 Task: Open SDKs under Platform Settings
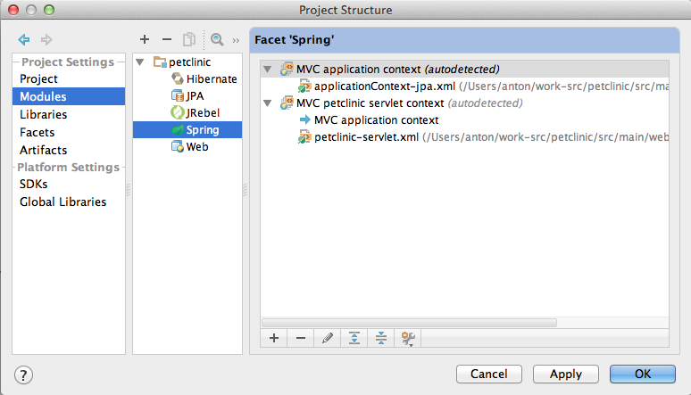point(69,184)
